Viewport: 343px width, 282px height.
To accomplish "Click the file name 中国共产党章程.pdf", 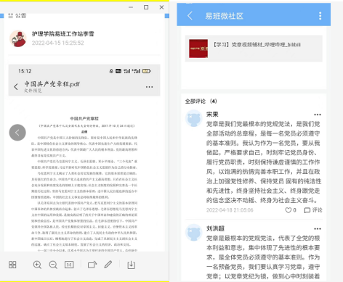I will coord(52,84).
